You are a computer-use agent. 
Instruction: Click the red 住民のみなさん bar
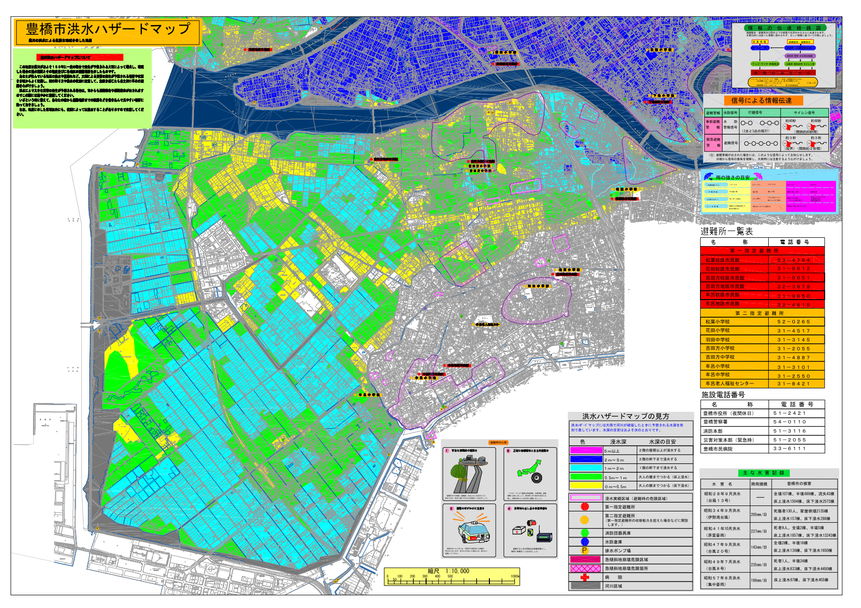783,73
